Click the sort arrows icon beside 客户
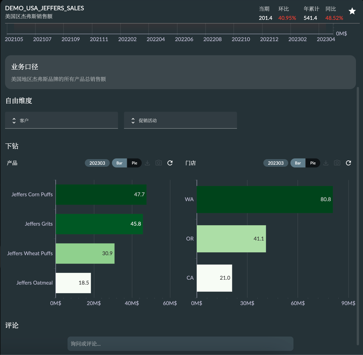363x355 pixels. [14, 120]
